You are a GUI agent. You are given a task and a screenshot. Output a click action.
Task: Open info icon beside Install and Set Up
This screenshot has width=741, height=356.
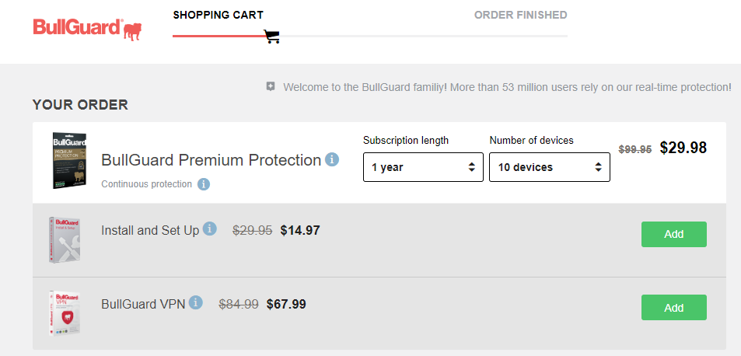[x=210, y=229]
